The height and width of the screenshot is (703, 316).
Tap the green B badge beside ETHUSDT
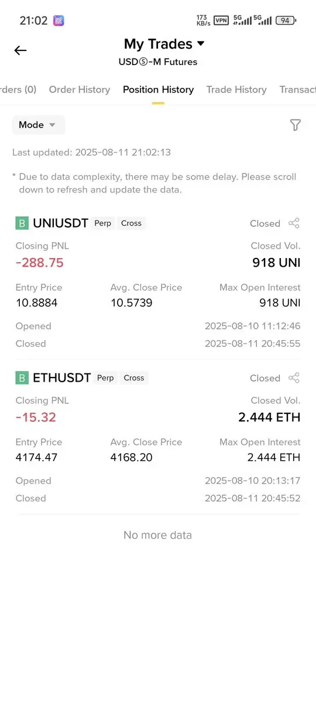22,378
